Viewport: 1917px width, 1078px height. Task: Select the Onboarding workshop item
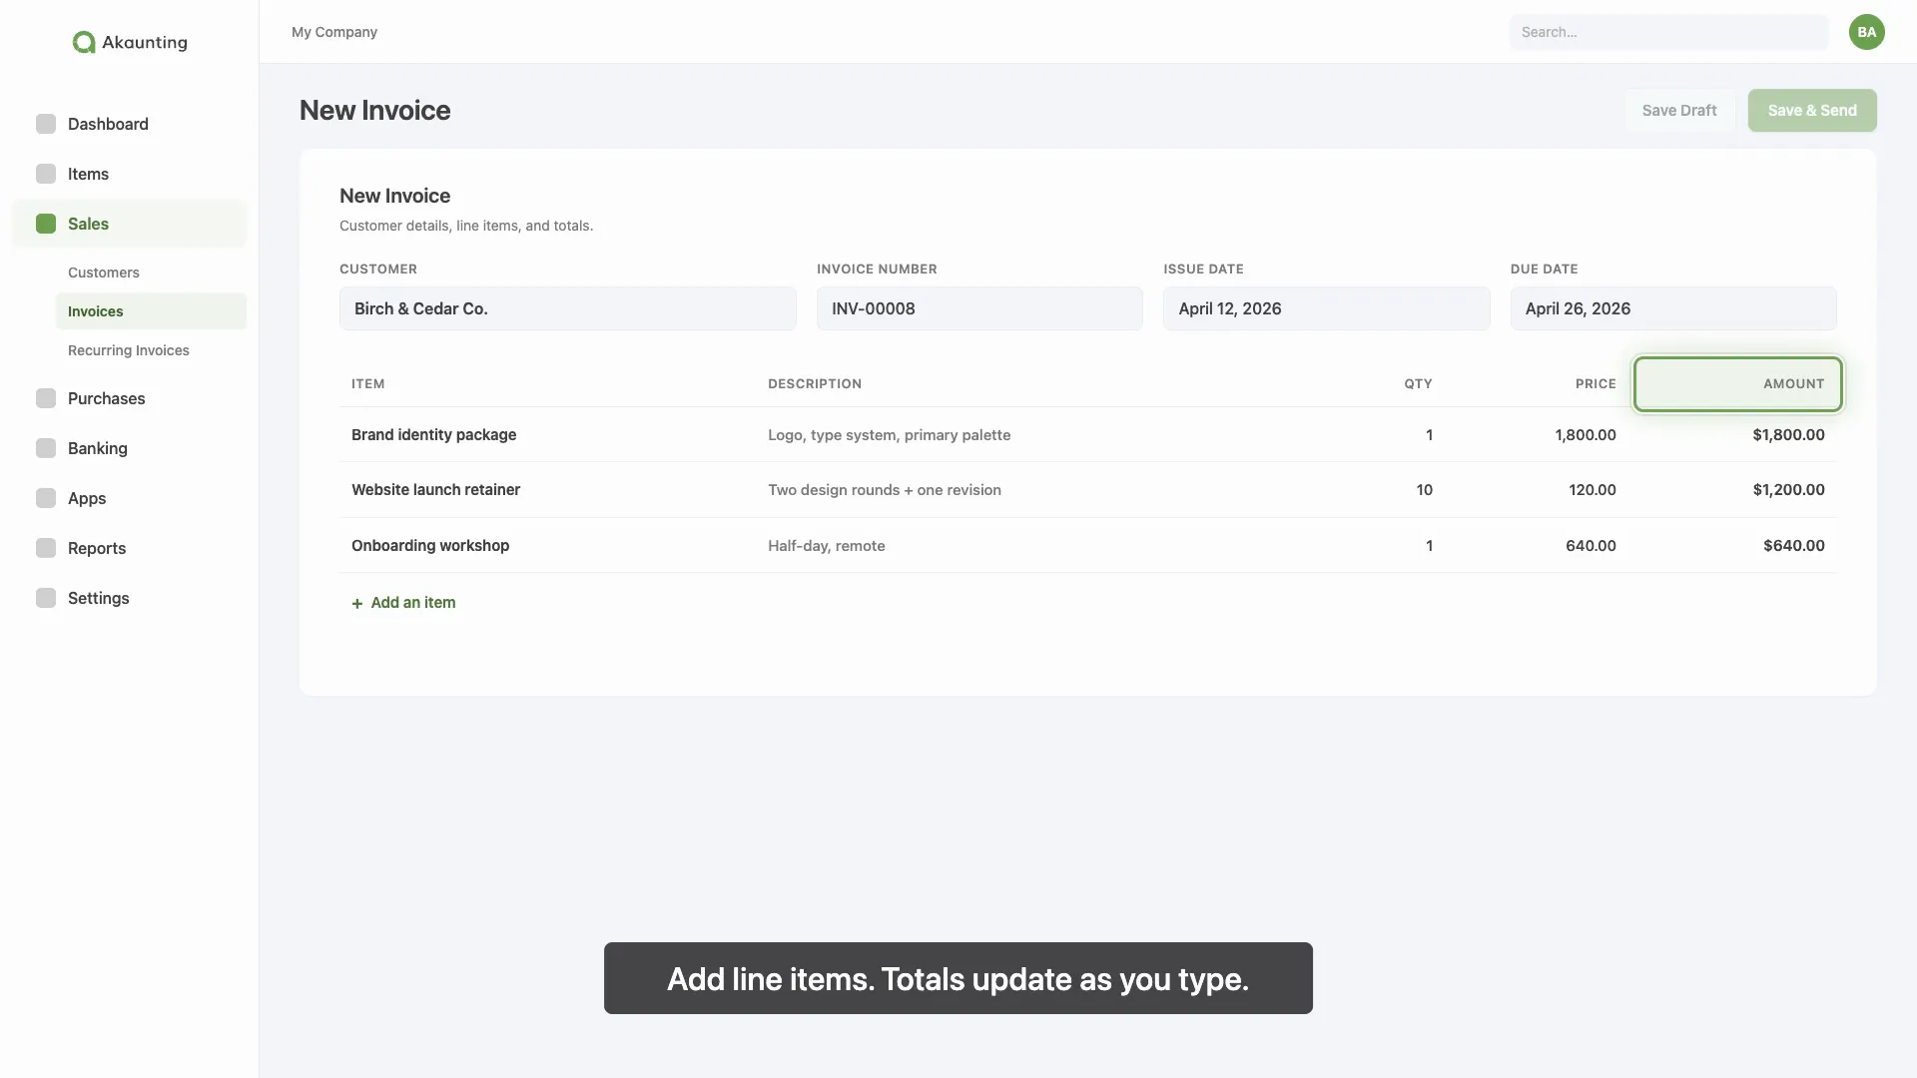[430, 545]
